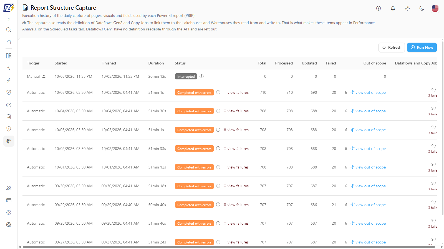
Task: Open view out of scope for 10/04/2026 run
Action: (x=368, y=111)
